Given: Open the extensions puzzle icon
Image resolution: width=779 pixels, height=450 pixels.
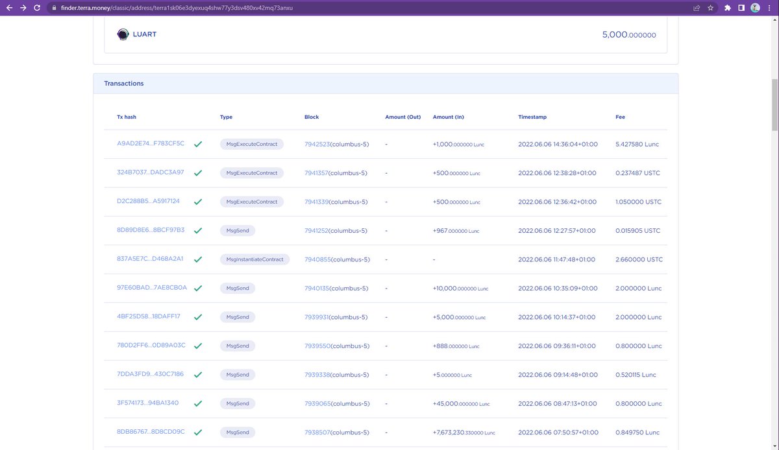Looking at the screenshot, I should pyautogui.click(x=728, y=8).
